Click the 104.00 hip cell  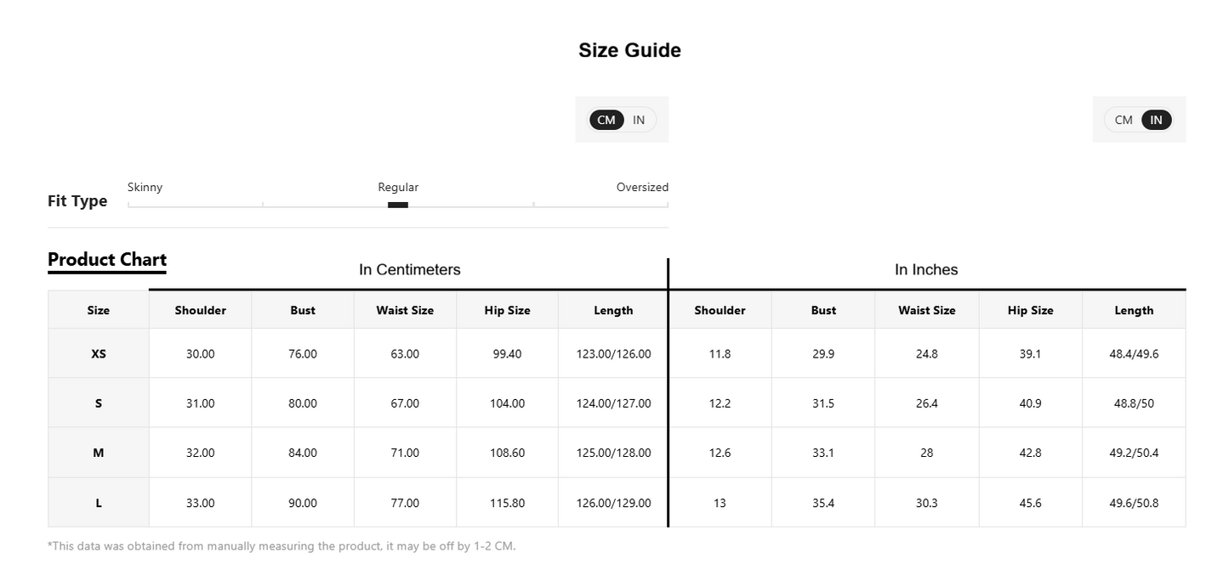(507, 403)
